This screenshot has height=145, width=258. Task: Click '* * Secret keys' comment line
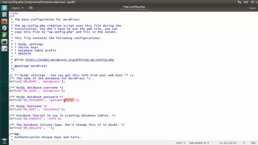point(25,48)
